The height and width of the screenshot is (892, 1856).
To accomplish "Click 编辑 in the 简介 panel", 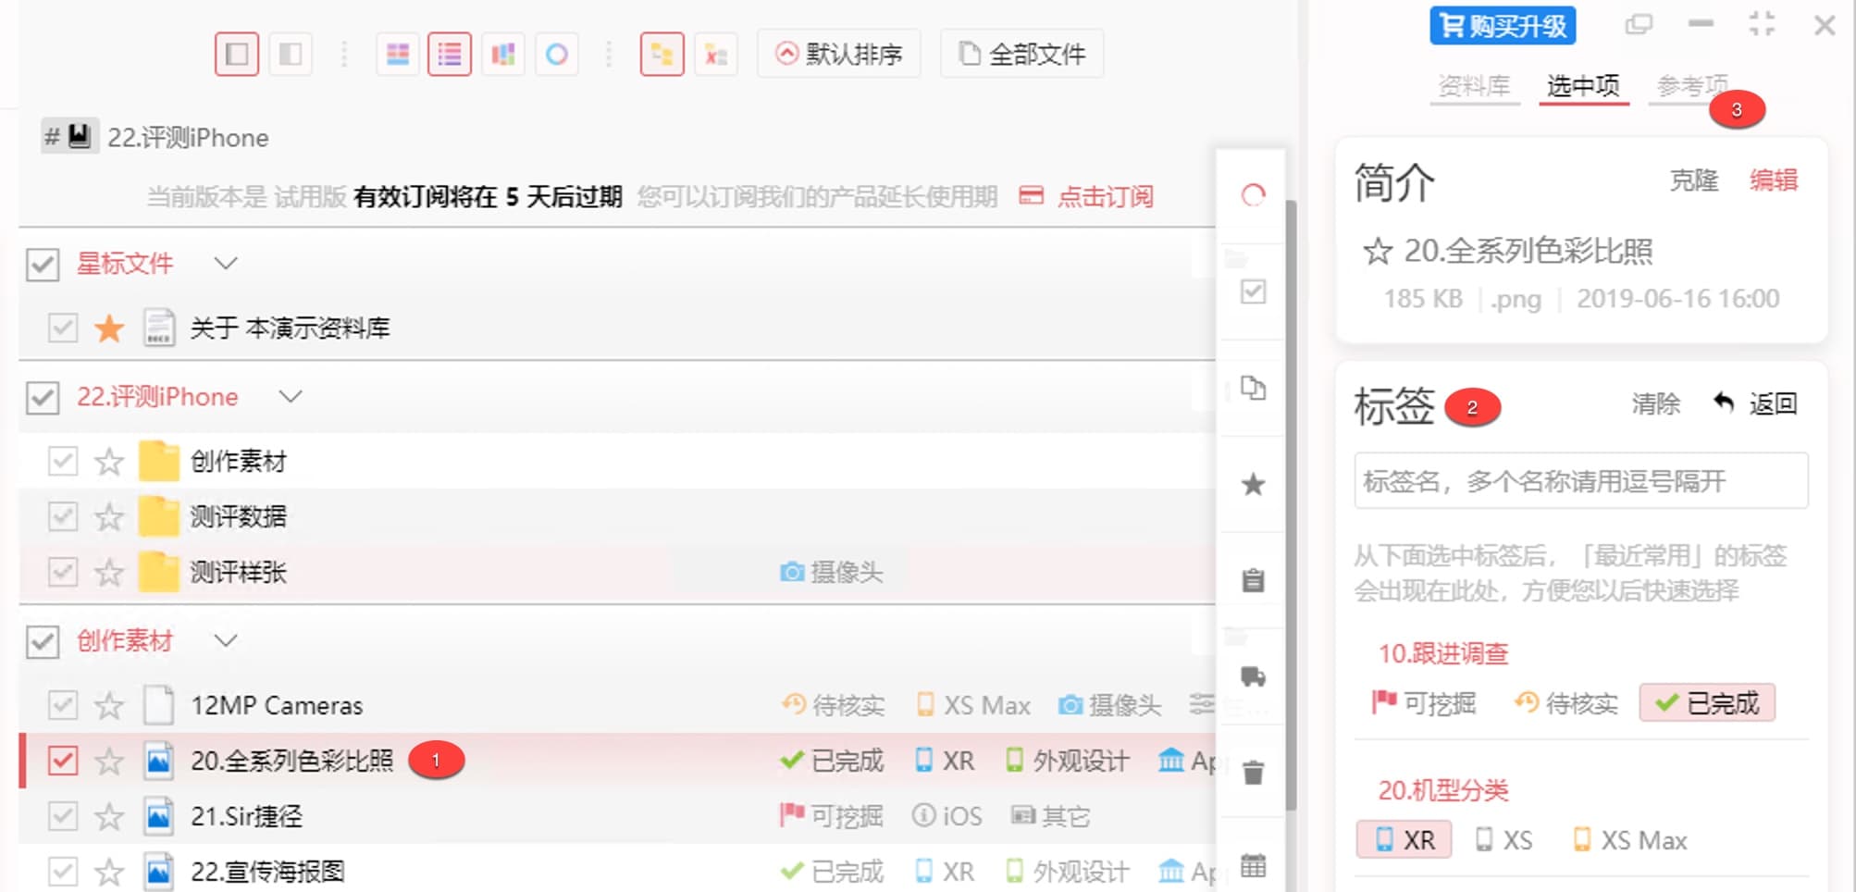I will (1774, 180).
